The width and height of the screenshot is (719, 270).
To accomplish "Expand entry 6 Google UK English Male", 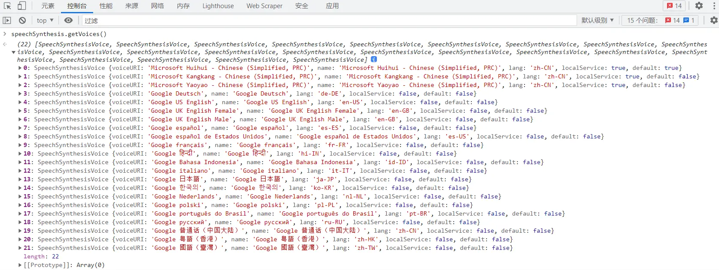I will [x=20, y=119].
